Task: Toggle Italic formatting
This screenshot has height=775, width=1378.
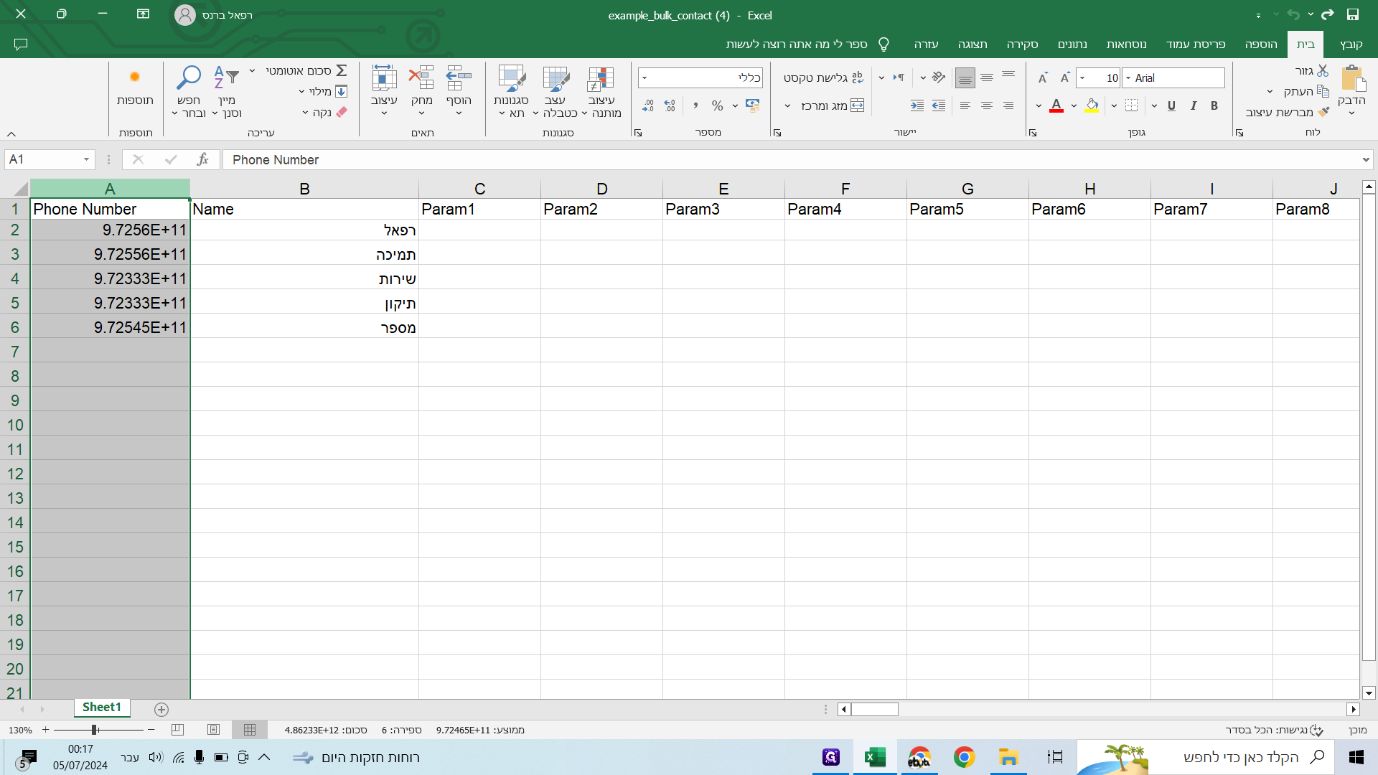Action: [x=1193, y=105]
